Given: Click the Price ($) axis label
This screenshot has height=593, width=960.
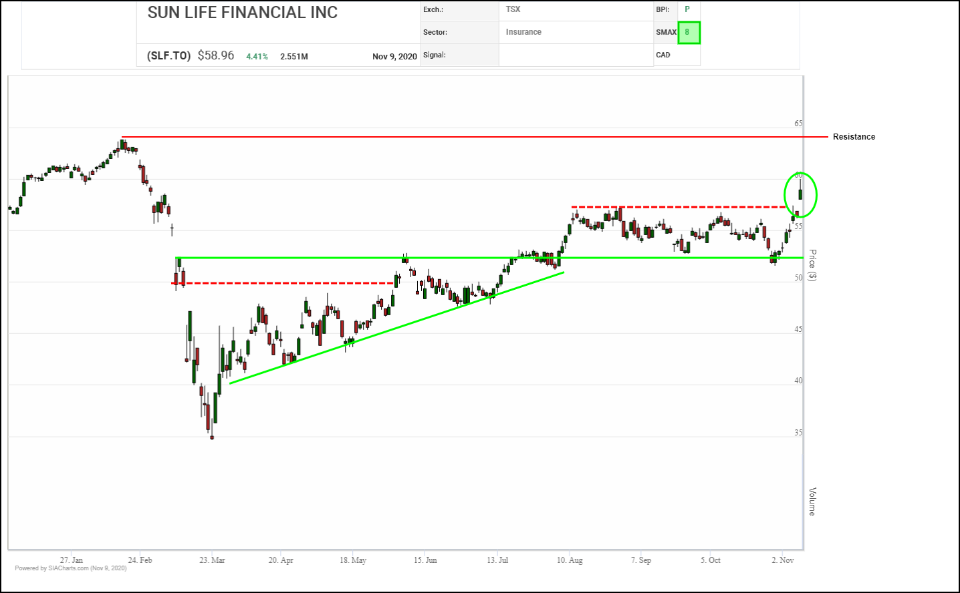Looking at the screenshot, I should pos(812,265).
